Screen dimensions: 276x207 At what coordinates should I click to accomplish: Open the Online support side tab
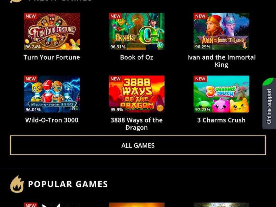point(269,103)
